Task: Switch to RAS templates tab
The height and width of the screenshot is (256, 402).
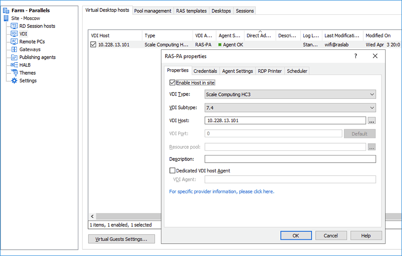Action: point(191,11)
